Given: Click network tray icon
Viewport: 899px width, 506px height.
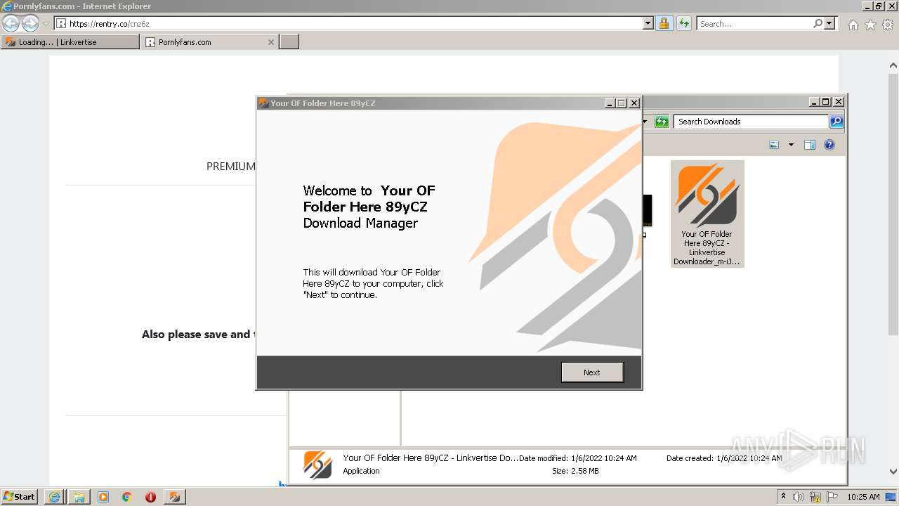Looking at the screenshot, I should click(x=815, y=497).
